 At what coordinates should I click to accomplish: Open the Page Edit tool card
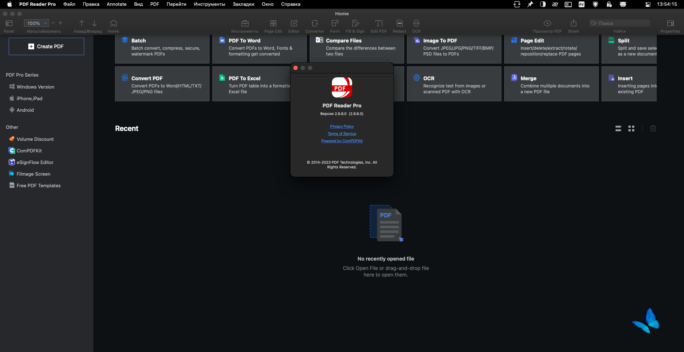click(551, 49)
